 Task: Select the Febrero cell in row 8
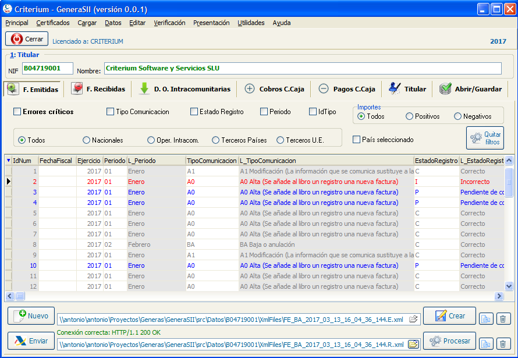tap(156, 244)
